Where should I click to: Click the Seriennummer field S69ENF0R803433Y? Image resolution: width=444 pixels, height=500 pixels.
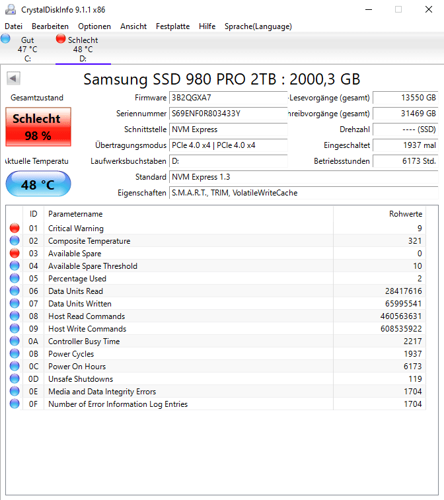(x=229, y=114)
